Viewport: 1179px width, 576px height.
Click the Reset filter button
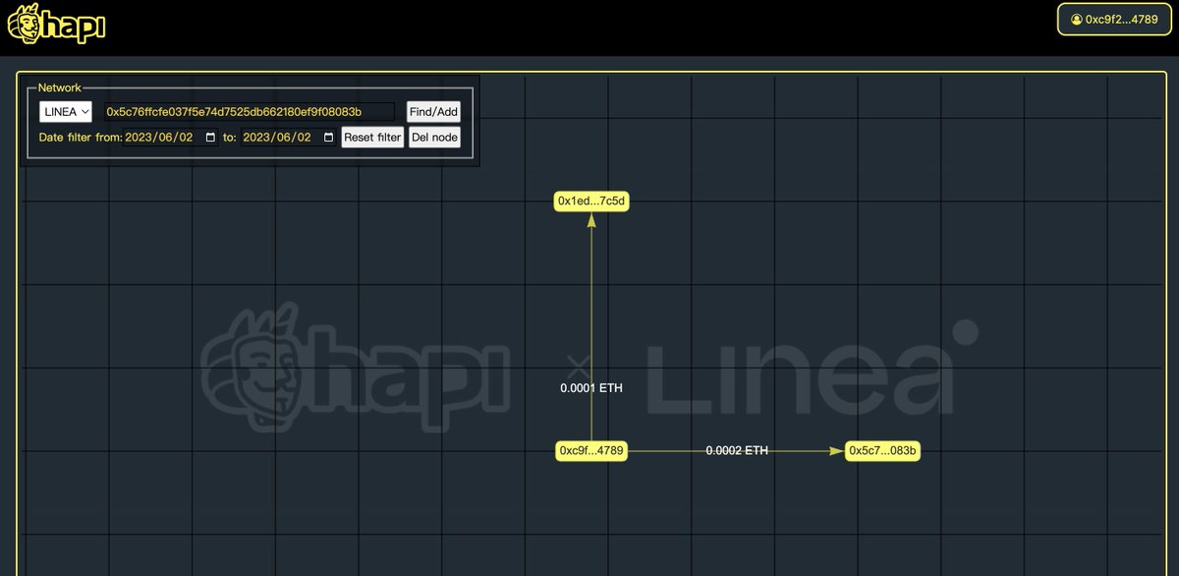372,138
